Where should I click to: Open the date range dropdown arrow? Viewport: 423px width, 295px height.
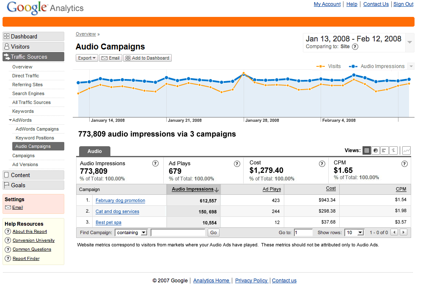(x=410, y=42)
